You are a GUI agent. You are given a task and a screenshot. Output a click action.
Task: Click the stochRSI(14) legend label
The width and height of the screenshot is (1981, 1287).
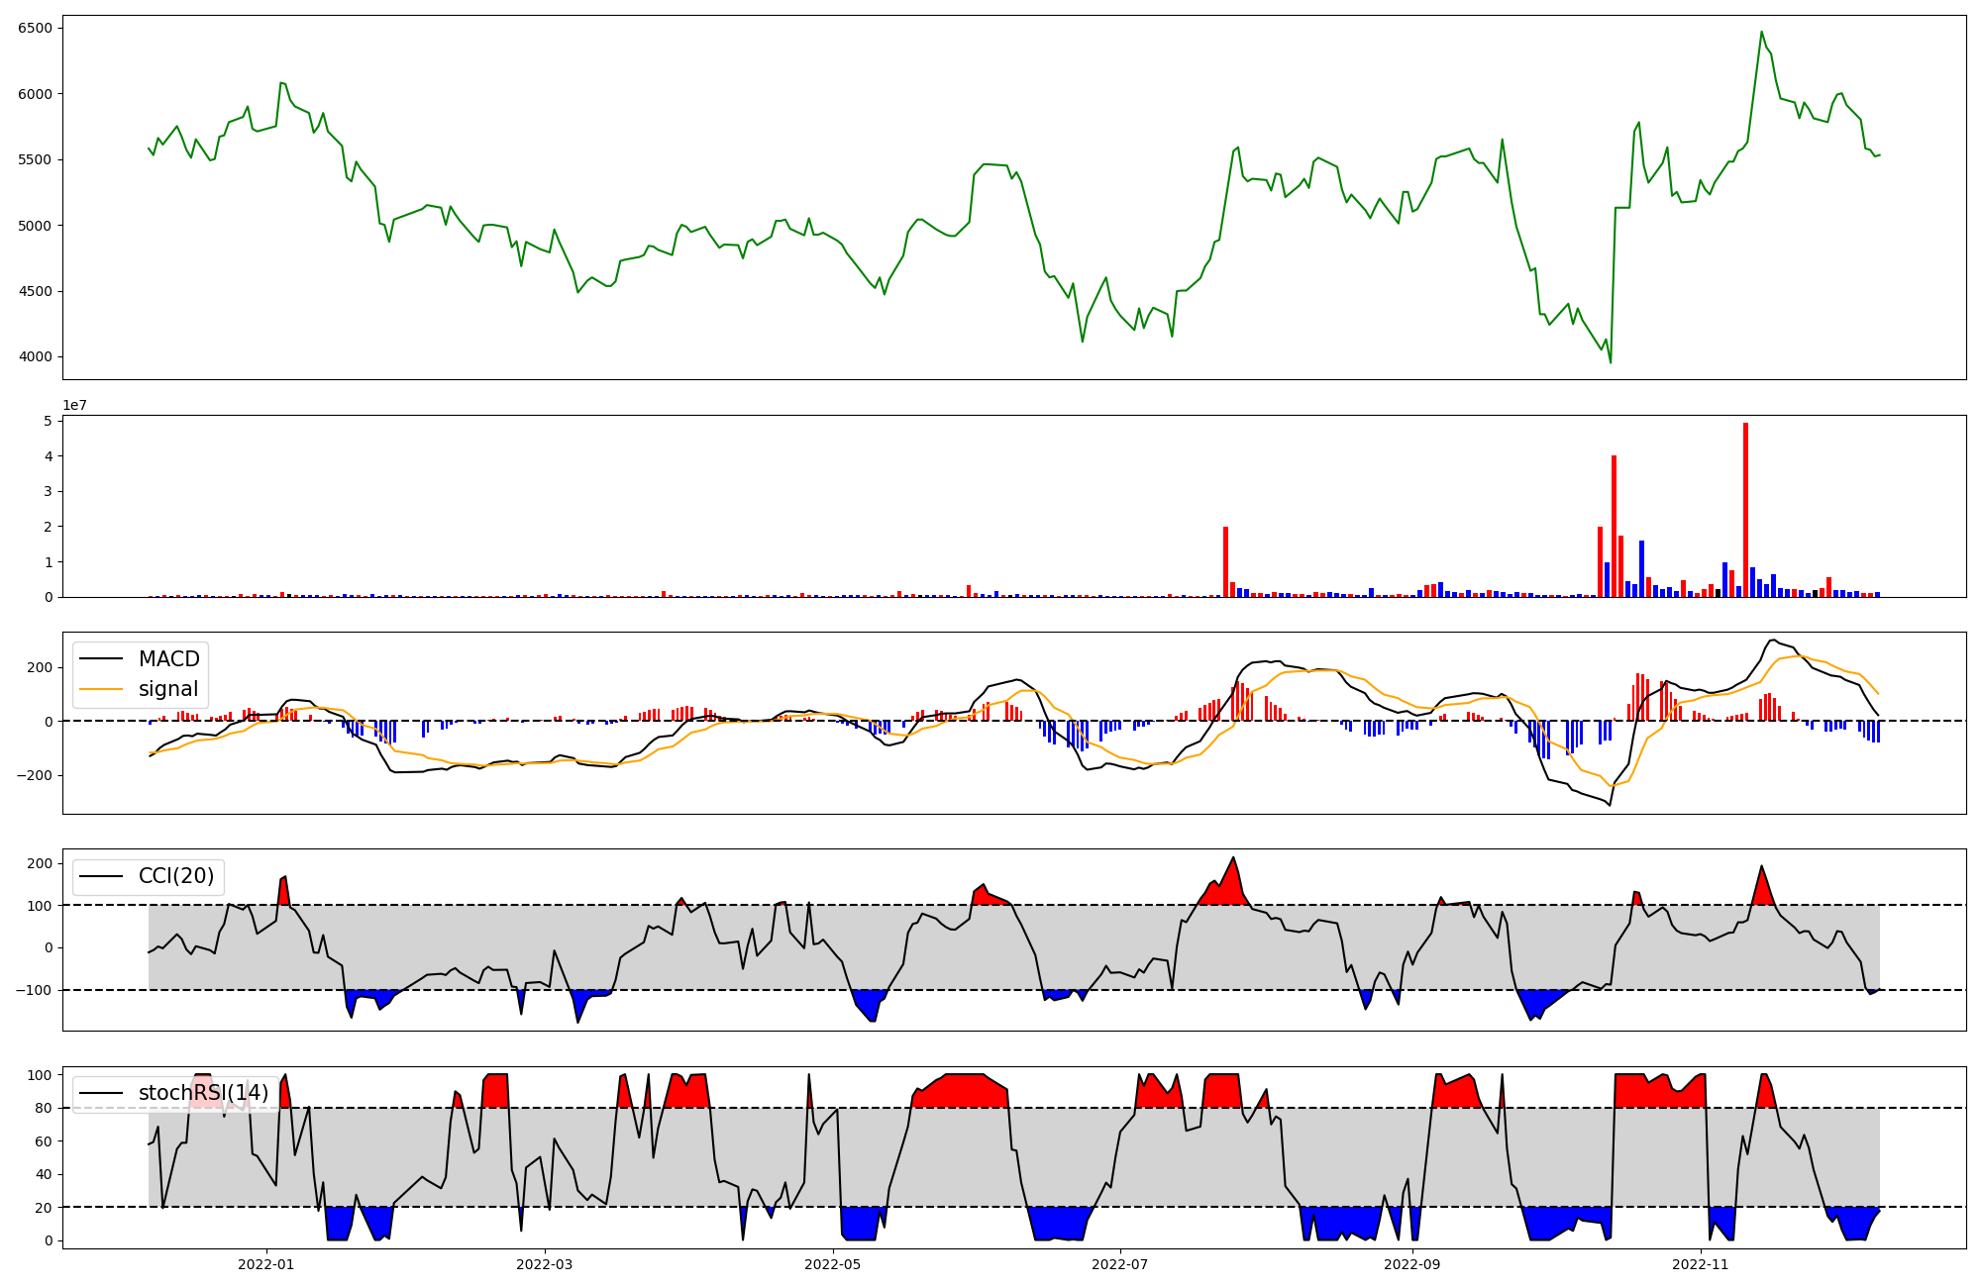[x=203, y=1093]
